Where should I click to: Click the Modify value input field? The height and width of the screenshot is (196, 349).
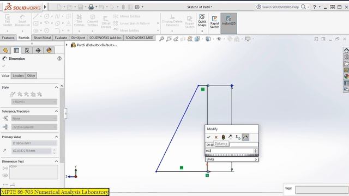229,151
